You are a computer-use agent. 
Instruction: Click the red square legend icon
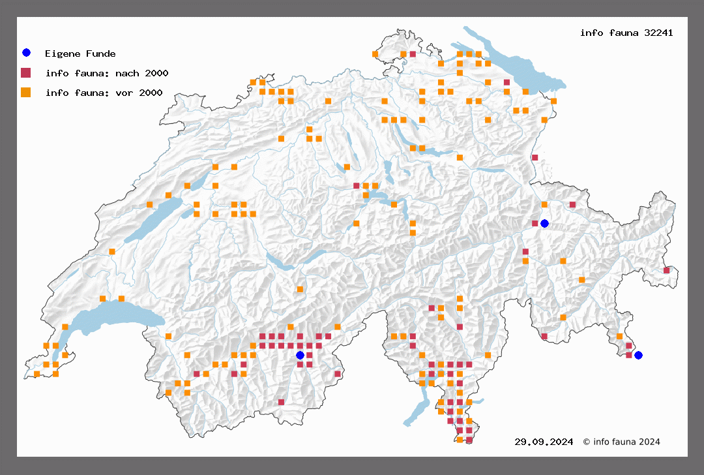pos(26,72)
